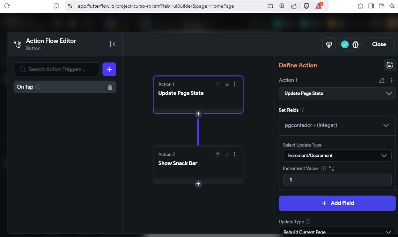Image resolution: width=398 pixels, height=237 pixels.
Task: Set Increment Value from variable icon
Action: click(331, 168)
